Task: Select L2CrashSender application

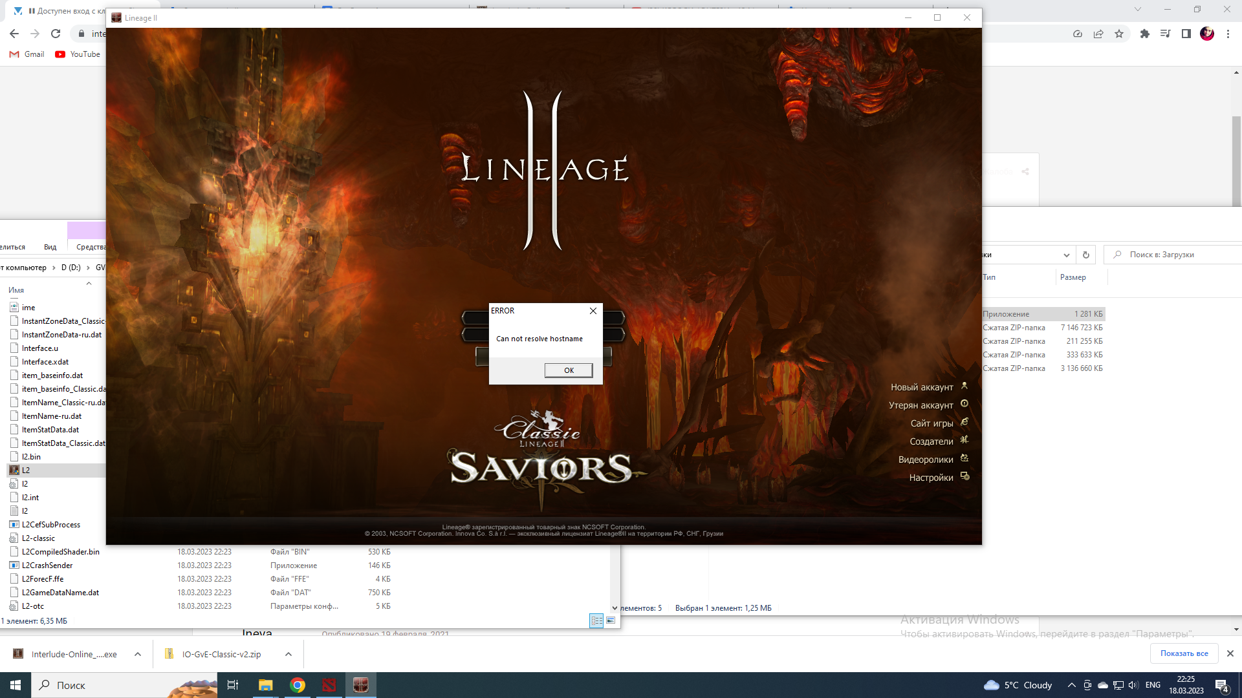Action: (47, 566)
